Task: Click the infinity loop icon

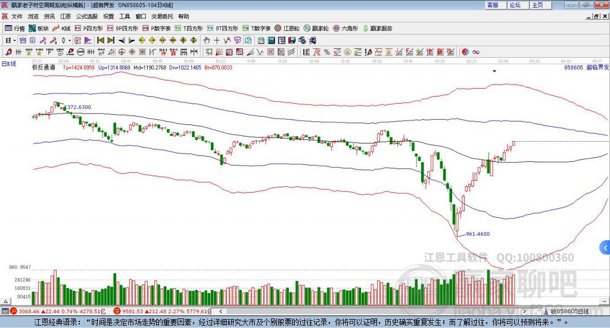Action: click(x=476, y=52)
